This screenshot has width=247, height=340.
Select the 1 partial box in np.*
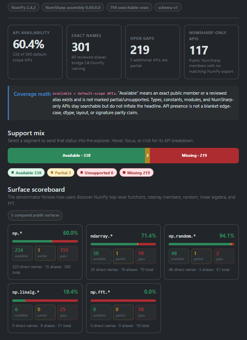click(x=45, y=253)
